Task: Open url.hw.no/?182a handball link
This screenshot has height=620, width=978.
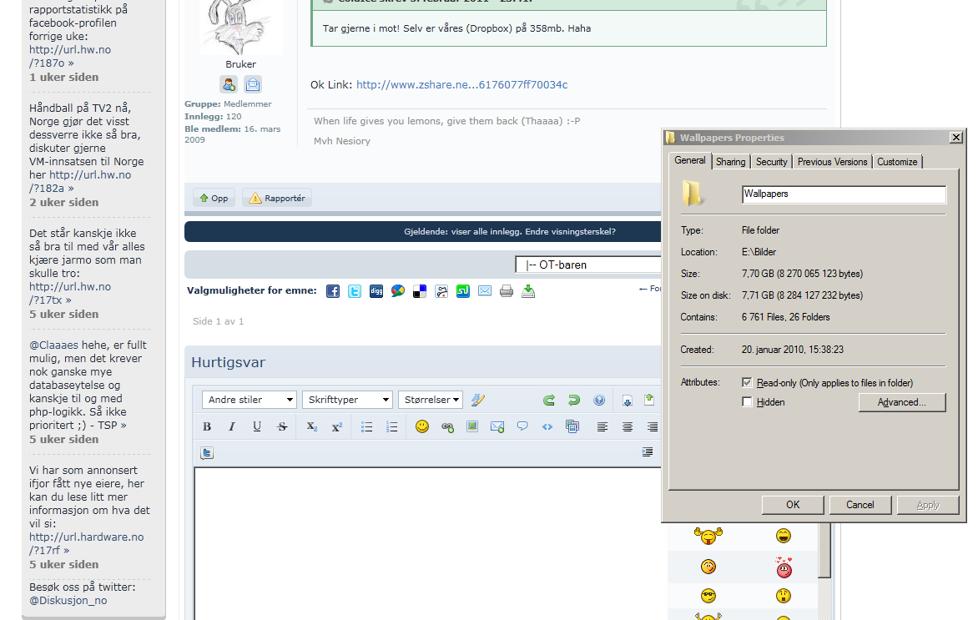Action: pyautogui.click(x=80, y=182)
